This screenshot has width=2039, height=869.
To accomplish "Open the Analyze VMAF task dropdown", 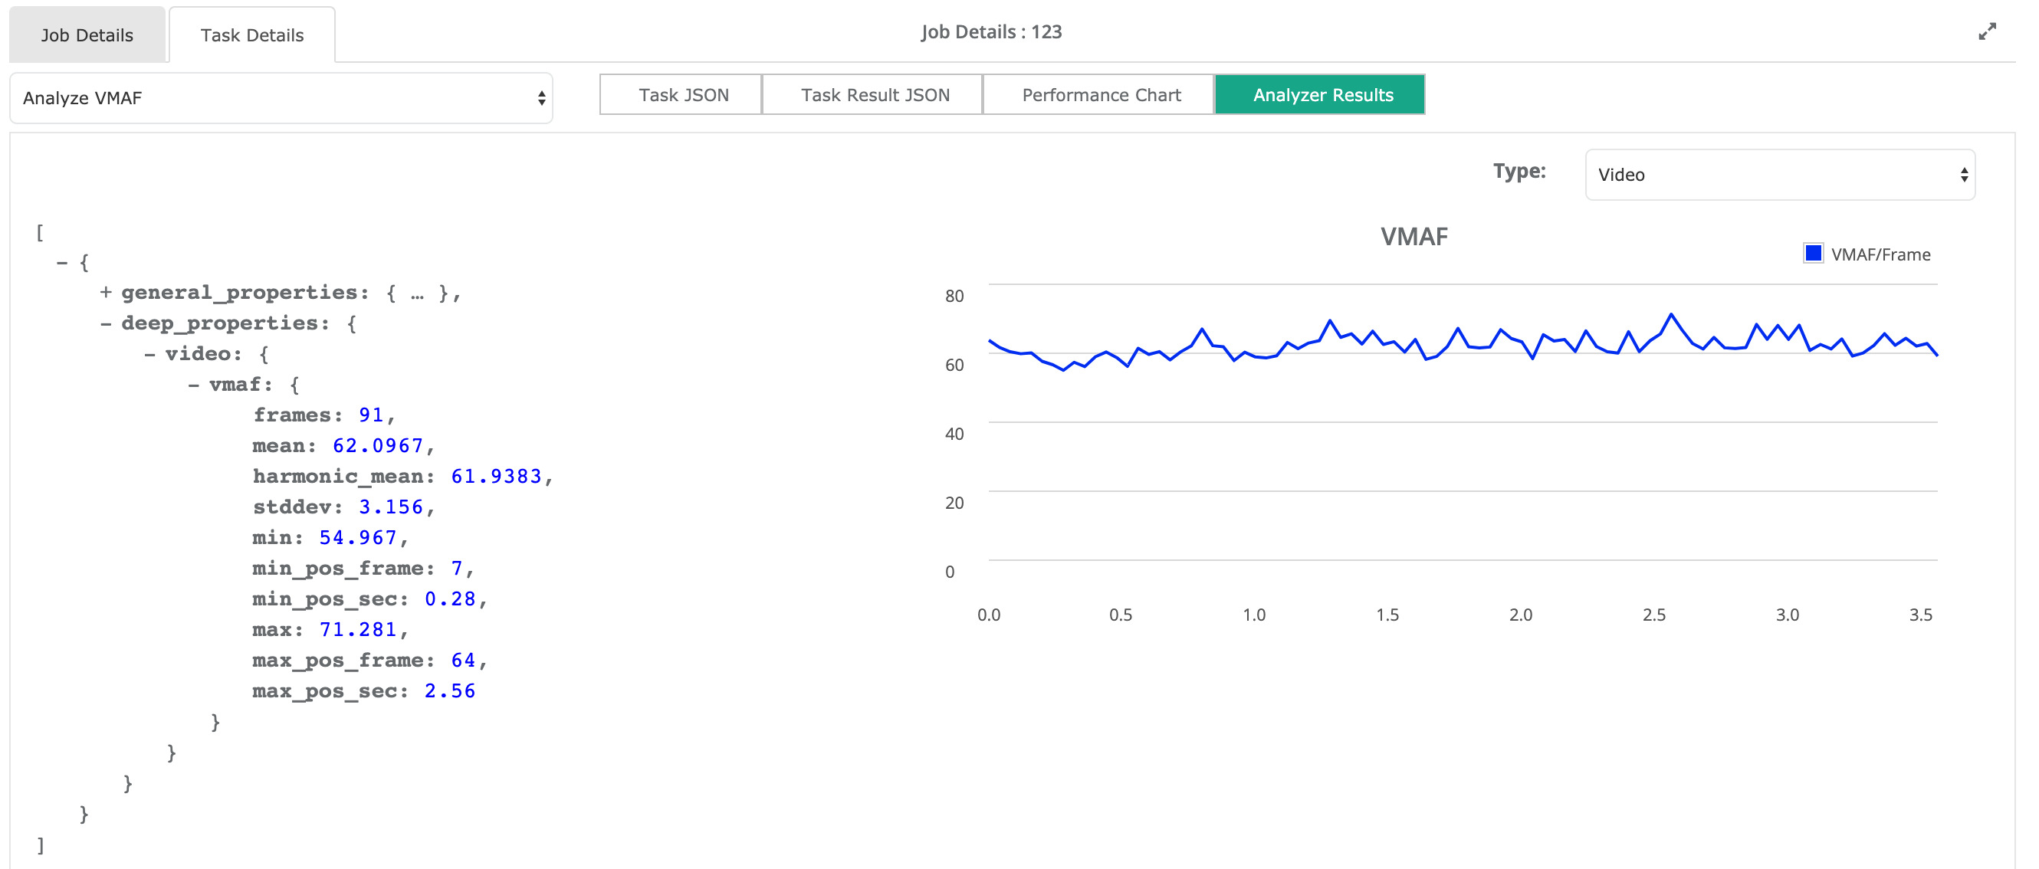I will point(281,98).
